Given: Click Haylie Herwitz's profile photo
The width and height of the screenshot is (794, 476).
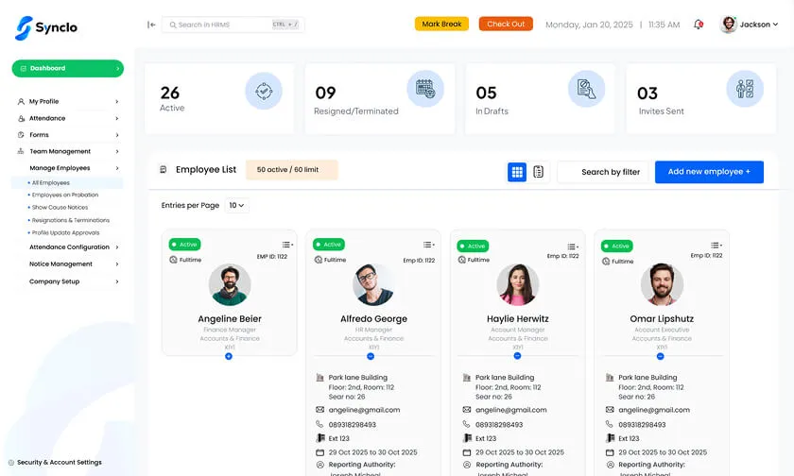Looking at the screenshot, I should (518, 284).
